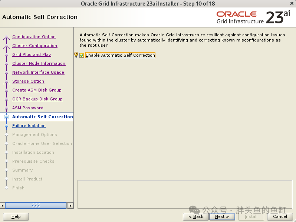Viewport: 296px width, 222px height.
Task: Click the Automatic Self Correction step bullet icon
Action: tap(6, 117)
